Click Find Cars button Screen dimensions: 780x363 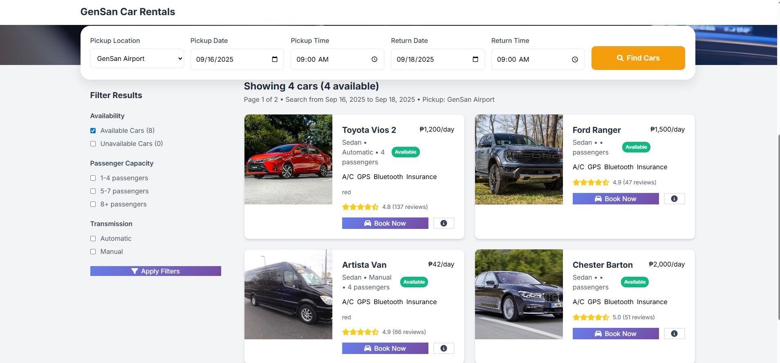click(638, 58)
